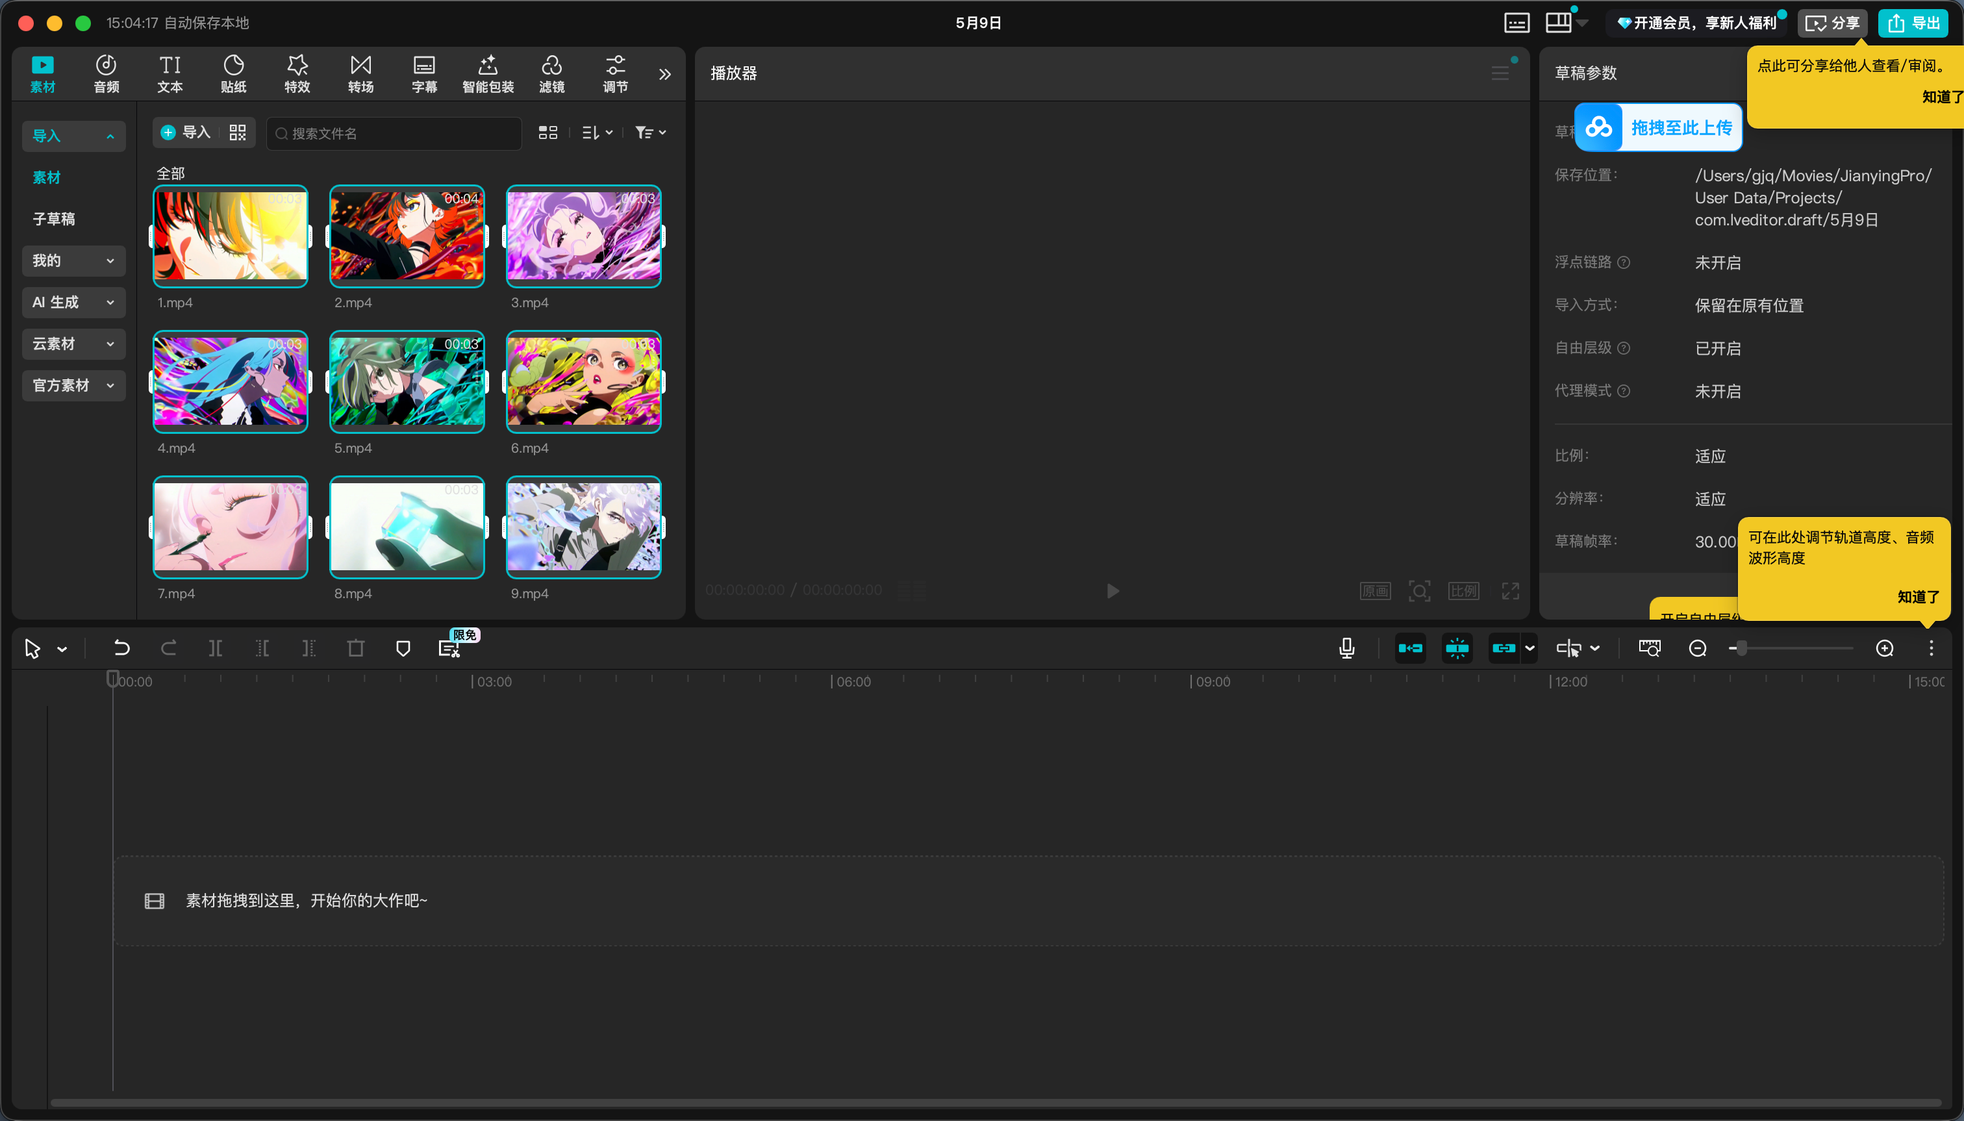Screen dimensions: 1964x1121
Task: Open the 智能包装 smart packaging tab
Action: [x=488, y=74]
